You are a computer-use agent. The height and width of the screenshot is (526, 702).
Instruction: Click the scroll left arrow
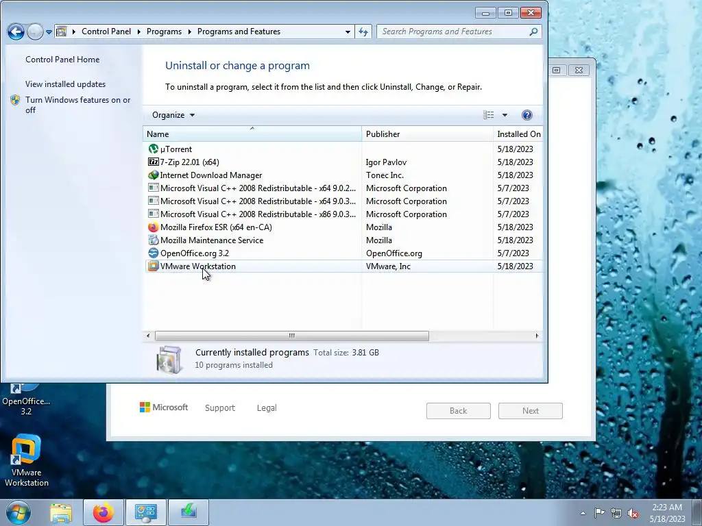pyautogui.click(x=148, y=336)
